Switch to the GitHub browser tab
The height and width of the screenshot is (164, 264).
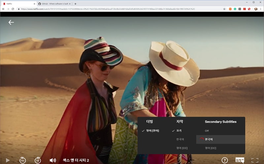click(x=54, y=4)
